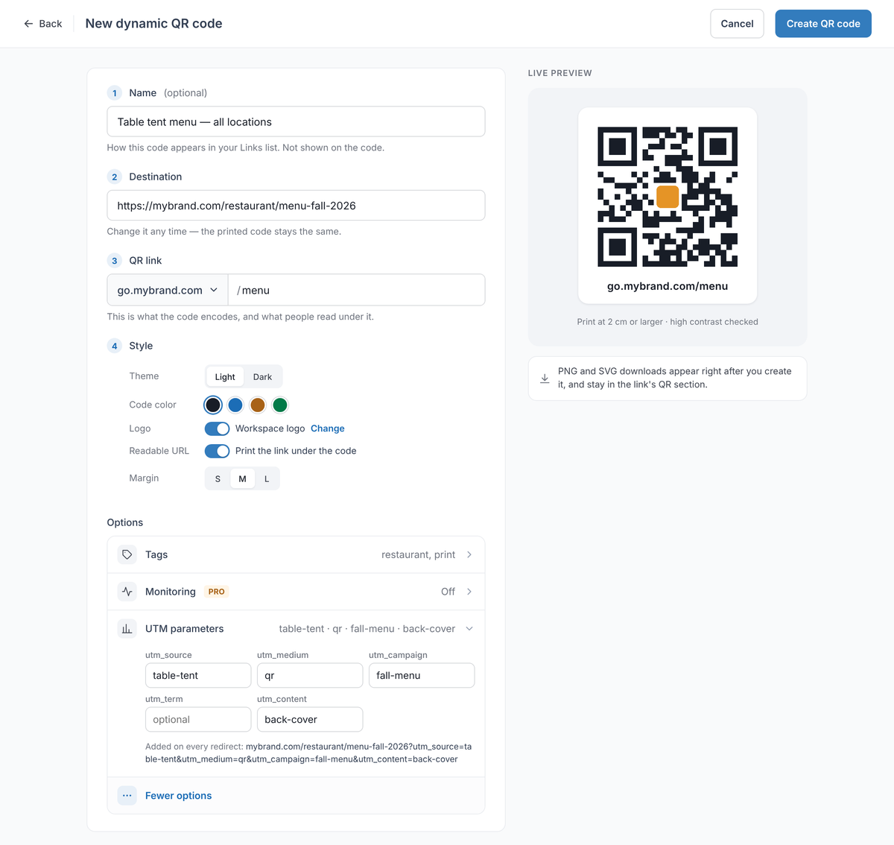Set margin to L
Viewport: 894px width, 845px height.
267,479
